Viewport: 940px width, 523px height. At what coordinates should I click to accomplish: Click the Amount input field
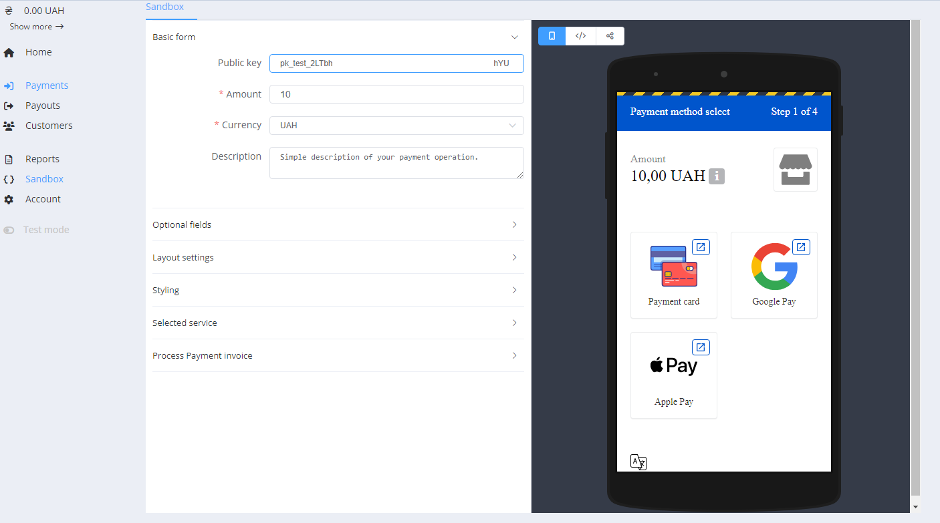pos(396,94)
